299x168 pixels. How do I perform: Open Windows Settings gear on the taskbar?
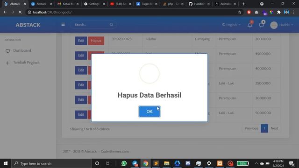pyautogui.click(x=209, y=163)
